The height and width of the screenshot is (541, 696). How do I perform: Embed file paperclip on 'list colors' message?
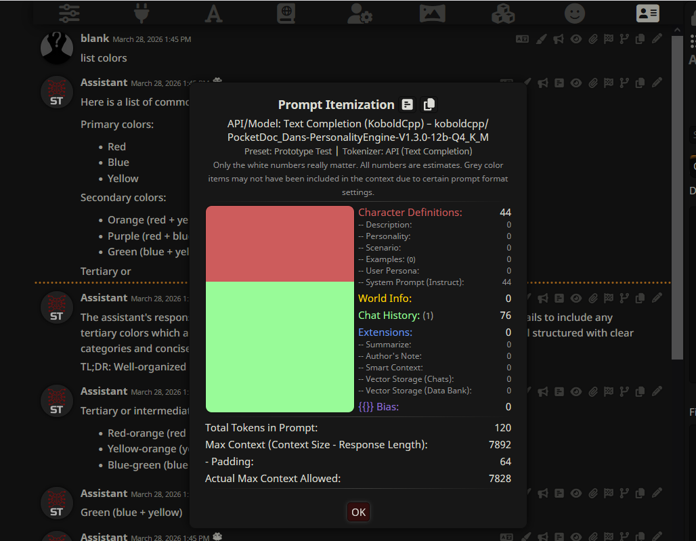click(593, 39)
